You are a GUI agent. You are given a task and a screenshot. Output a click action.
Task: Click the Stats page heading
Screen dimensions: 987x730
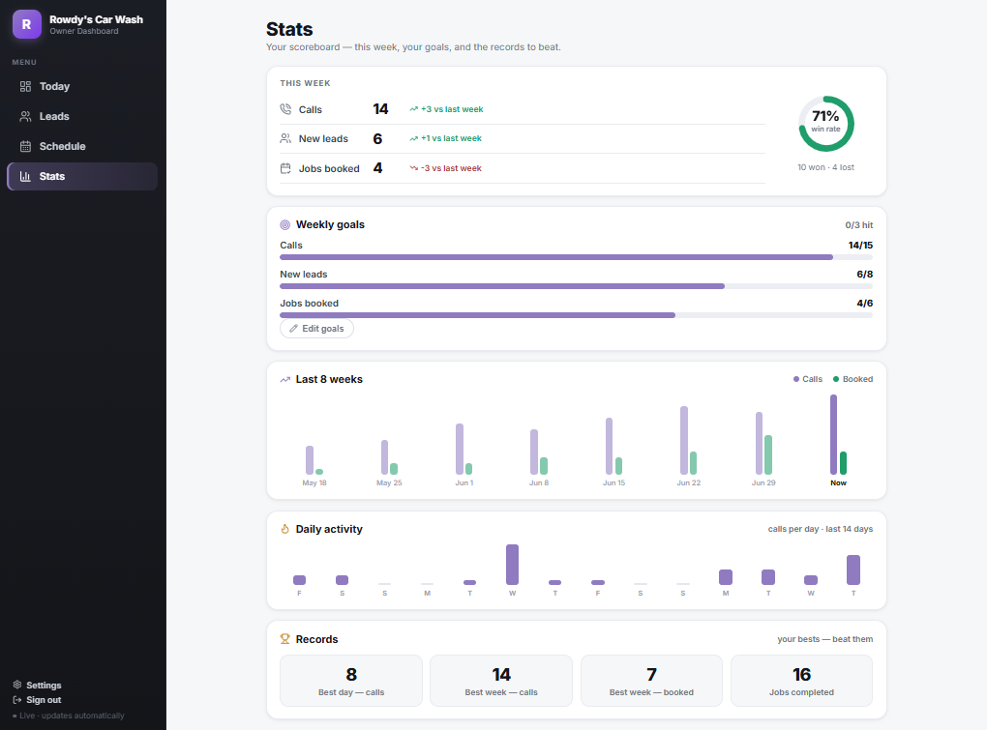pos(289,29)
